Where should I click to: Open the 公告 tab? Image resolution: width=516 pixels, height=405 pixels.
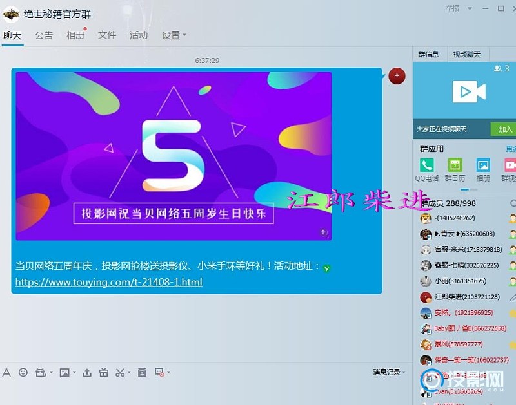44,35
